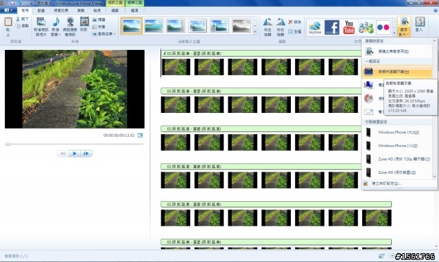The height and width of the screenshot is (262, 439).
Task: Click the red X Remove icon
Action: (x=290, y=22)
